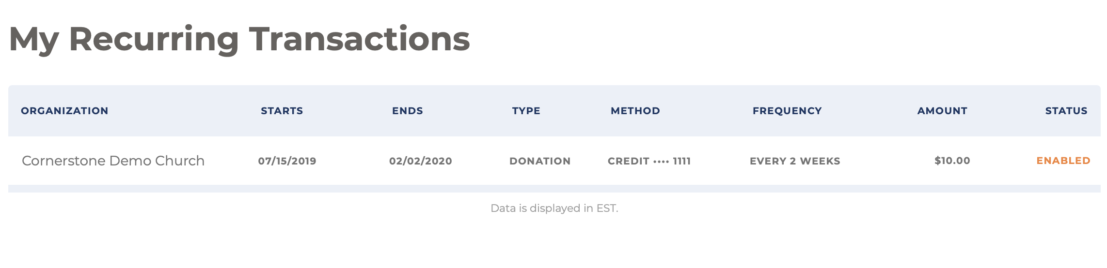Image resolution: width=1107 pixels, height=268 pixels.
Task: Click the Amount column header
Action: click(942, 111)
